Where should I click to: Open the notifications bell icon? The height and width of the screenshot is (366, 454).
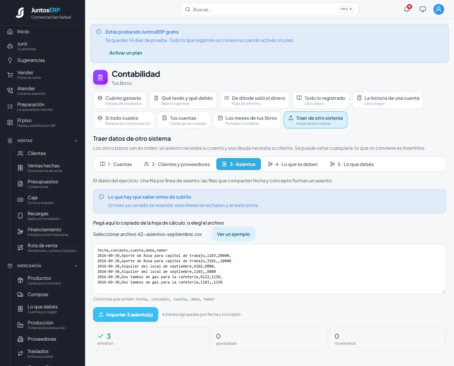click(x=407, y=9)
